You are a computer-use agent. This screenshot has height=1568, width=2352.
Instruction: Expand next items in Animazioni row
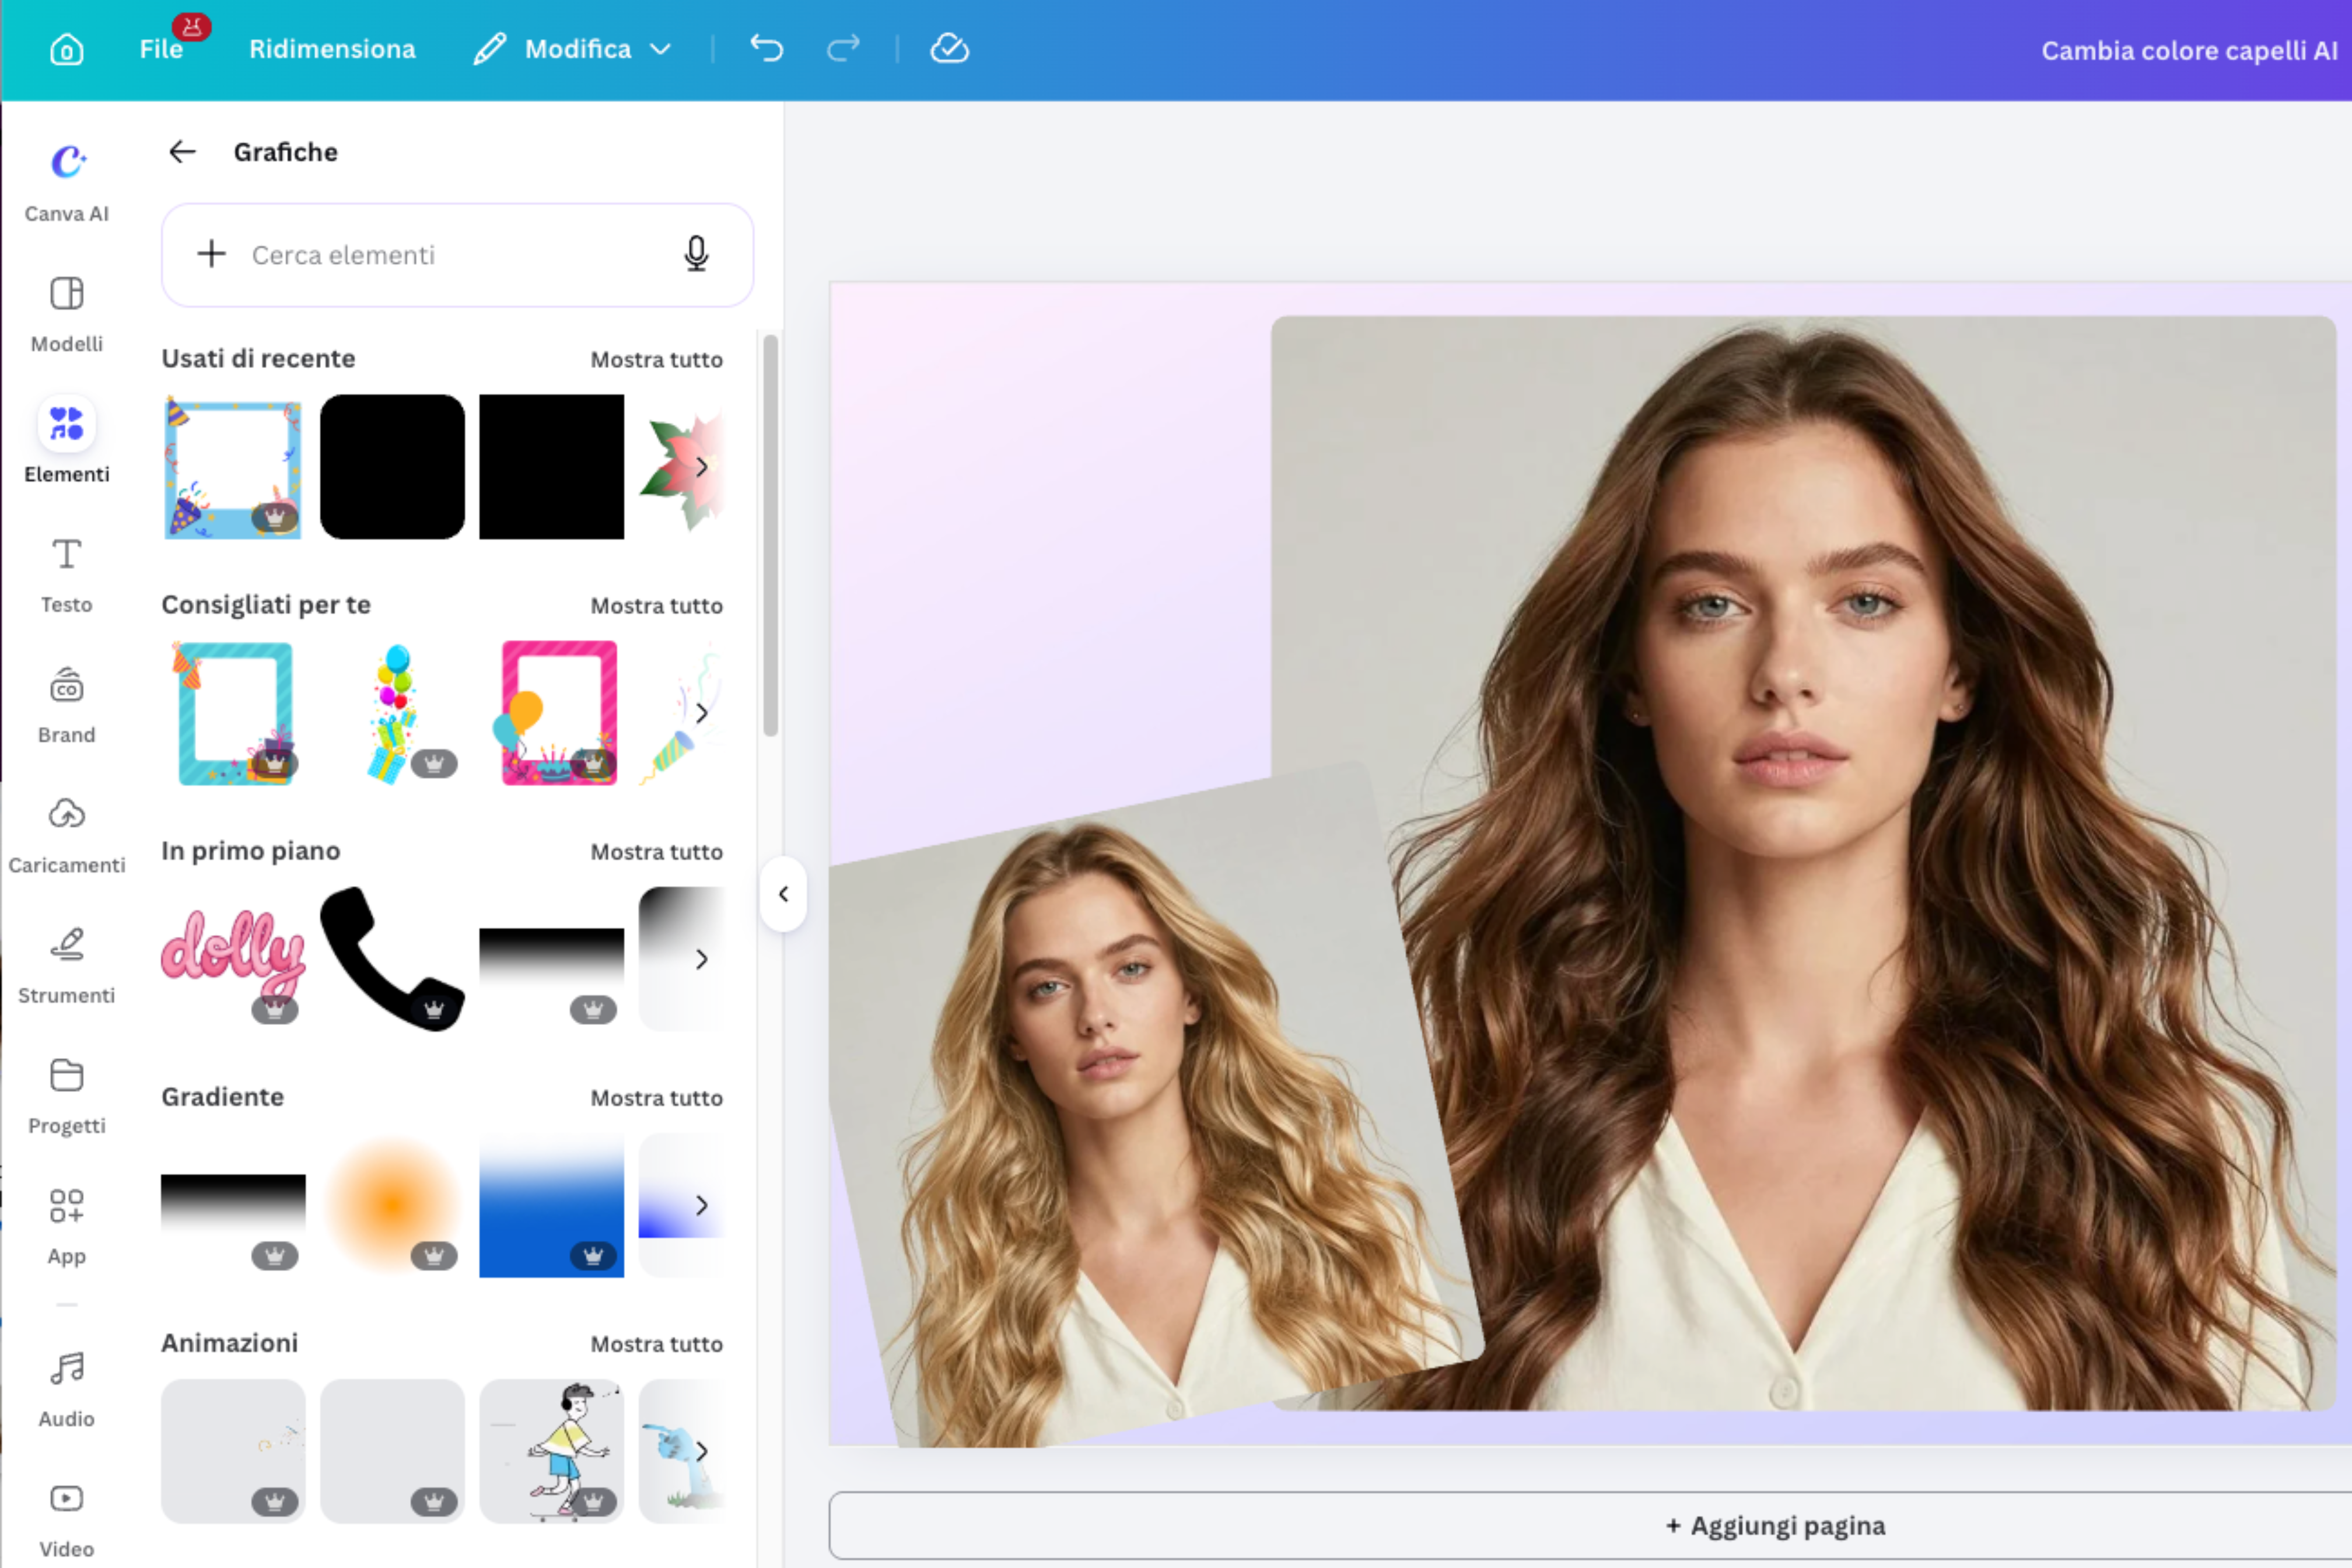[x=701, y=1451]
